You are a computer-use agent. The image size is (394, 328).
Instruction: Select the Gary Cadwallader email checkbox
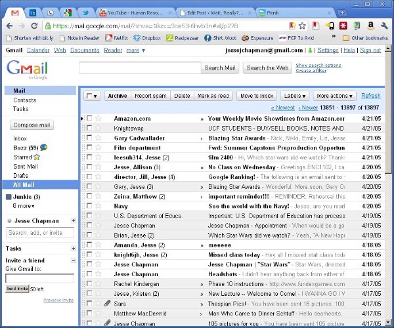click(89, 138)
